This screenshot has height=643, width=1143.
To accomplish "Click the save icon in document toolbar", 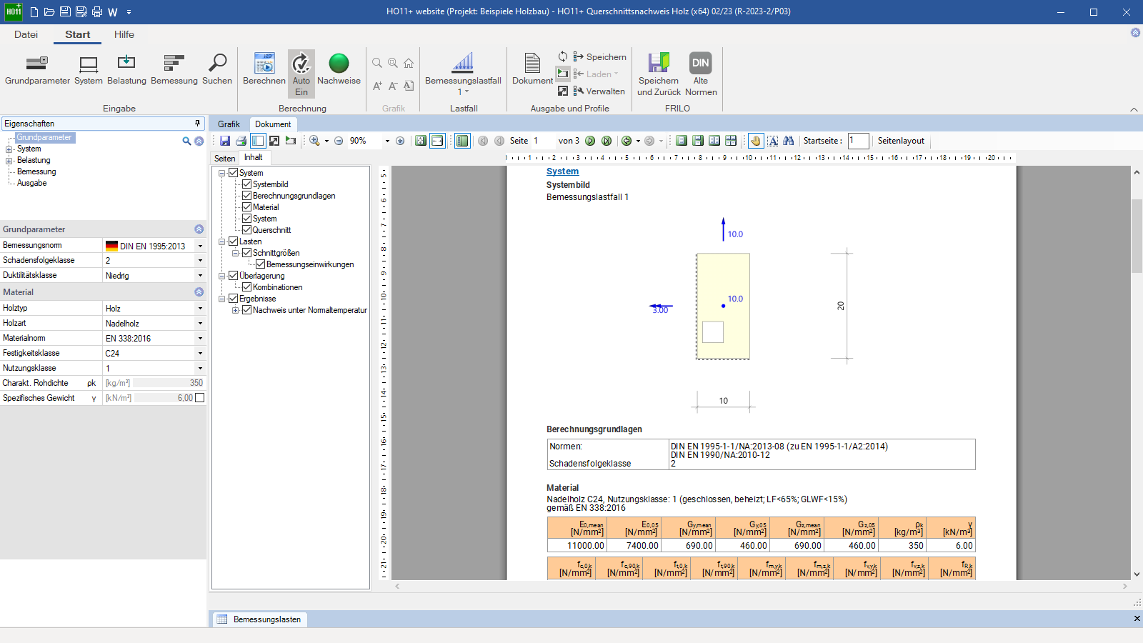I will coord(225,141).
